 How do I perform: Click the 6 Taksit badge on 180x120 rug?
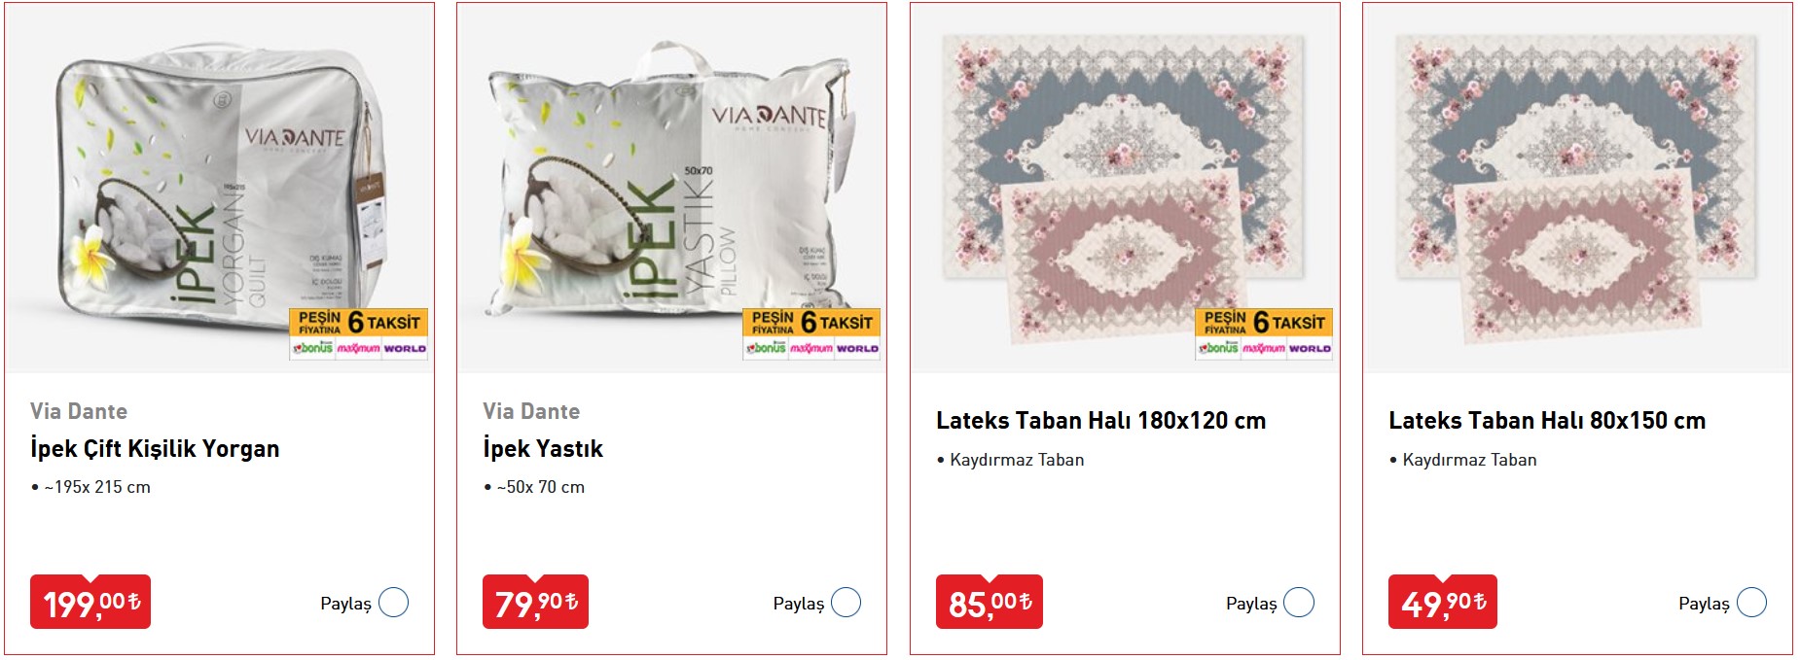[x=1264, y=334]
